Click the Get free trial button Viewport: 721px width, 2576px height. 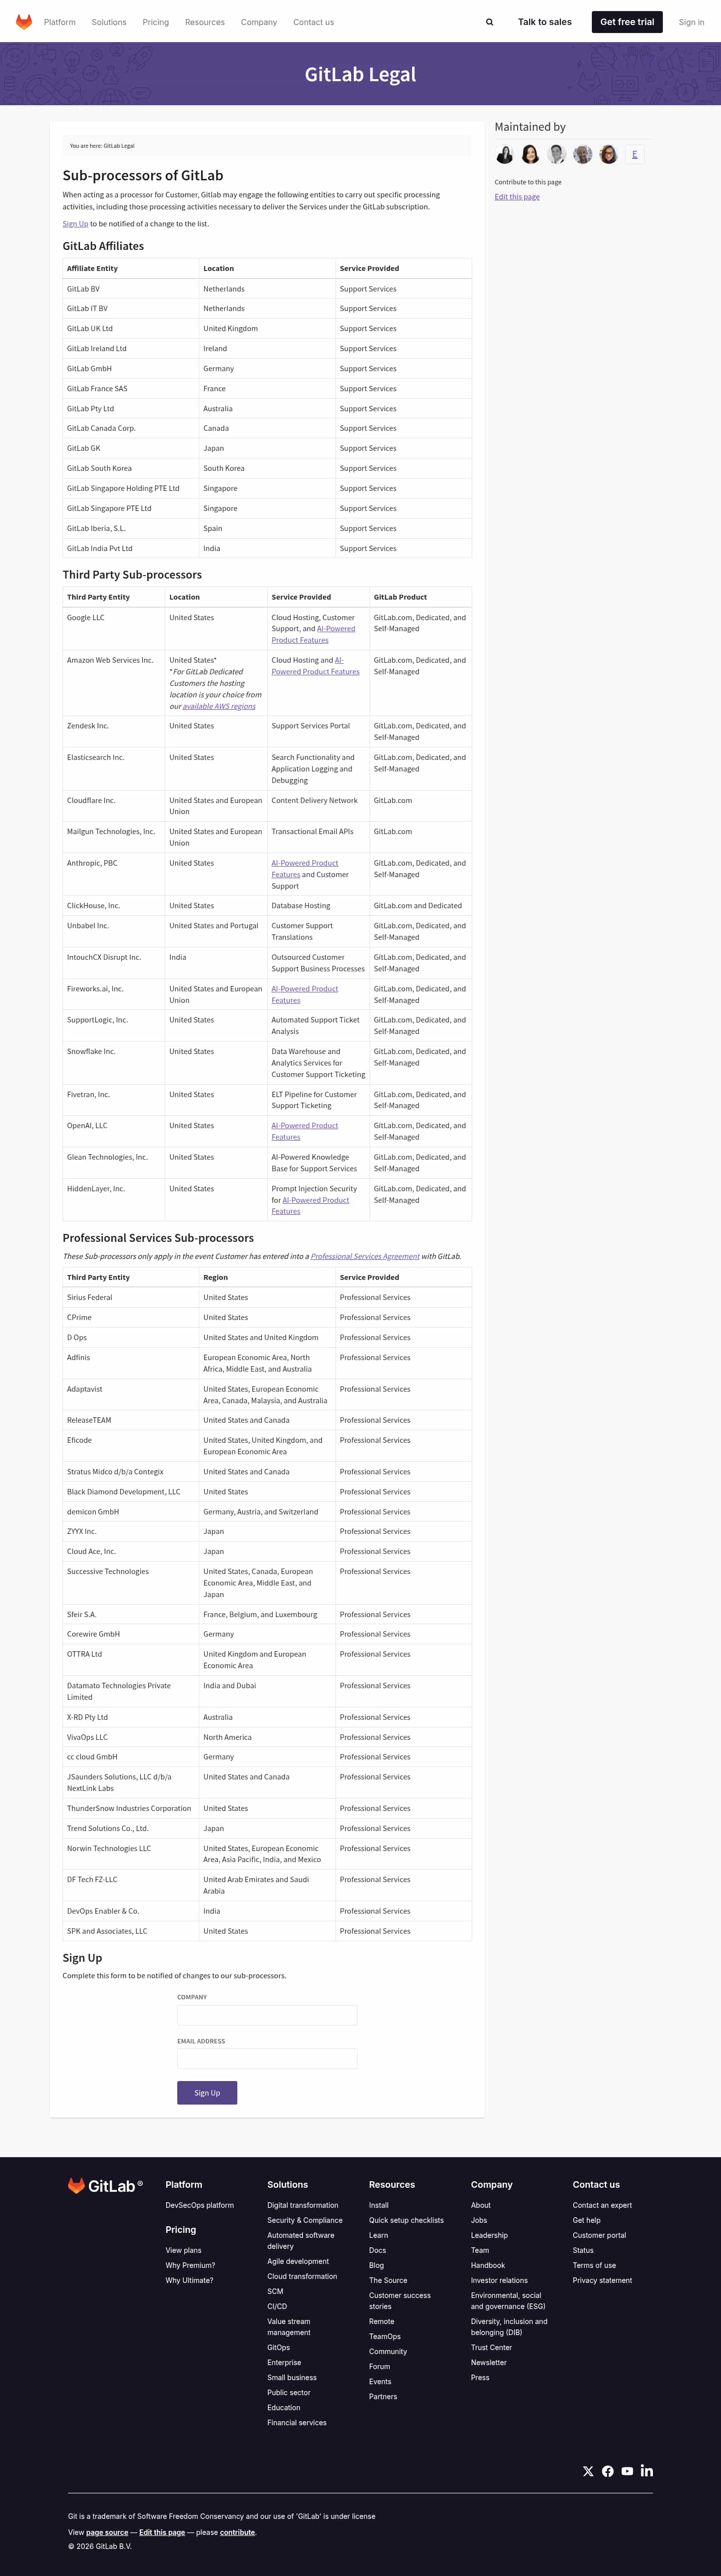627,22
